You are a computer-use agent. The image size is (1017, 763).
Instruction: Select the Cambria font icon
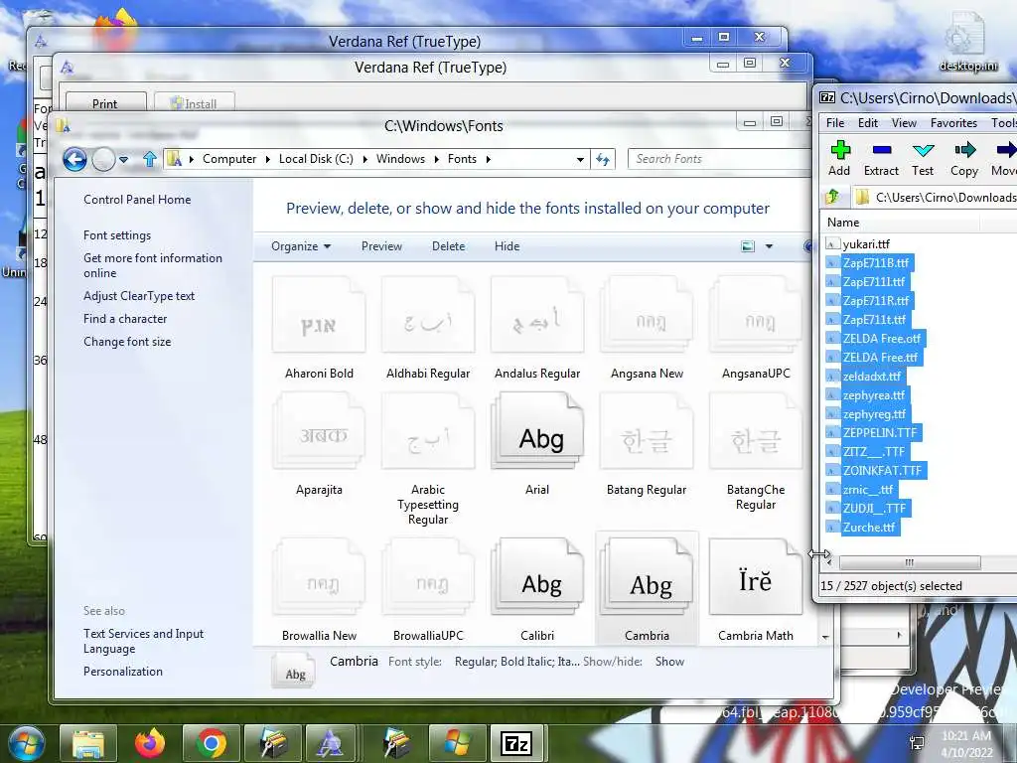[x=647, y=577]
